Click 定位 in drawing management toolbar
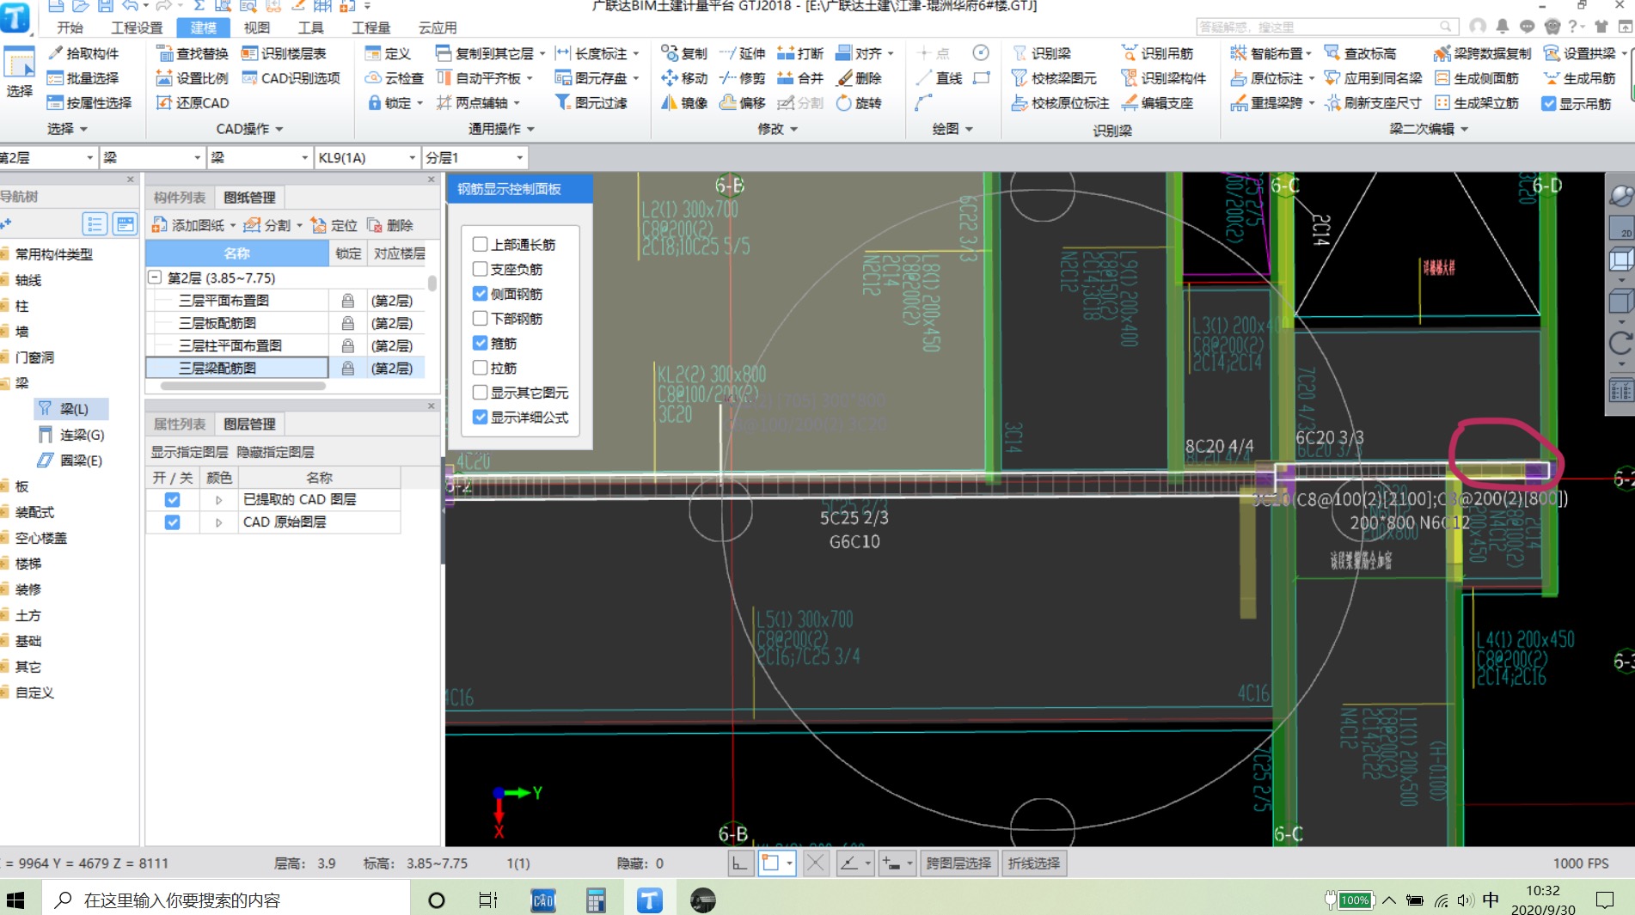 coord(334,225)
